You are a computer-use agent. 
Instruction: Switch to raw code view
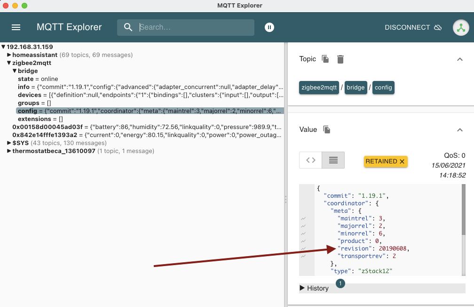(x=310, y=160)
